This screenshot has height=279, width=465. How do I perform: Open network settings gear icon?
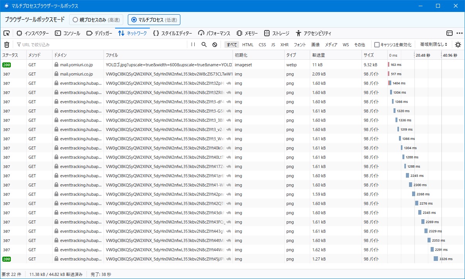[x=458, y=45]
